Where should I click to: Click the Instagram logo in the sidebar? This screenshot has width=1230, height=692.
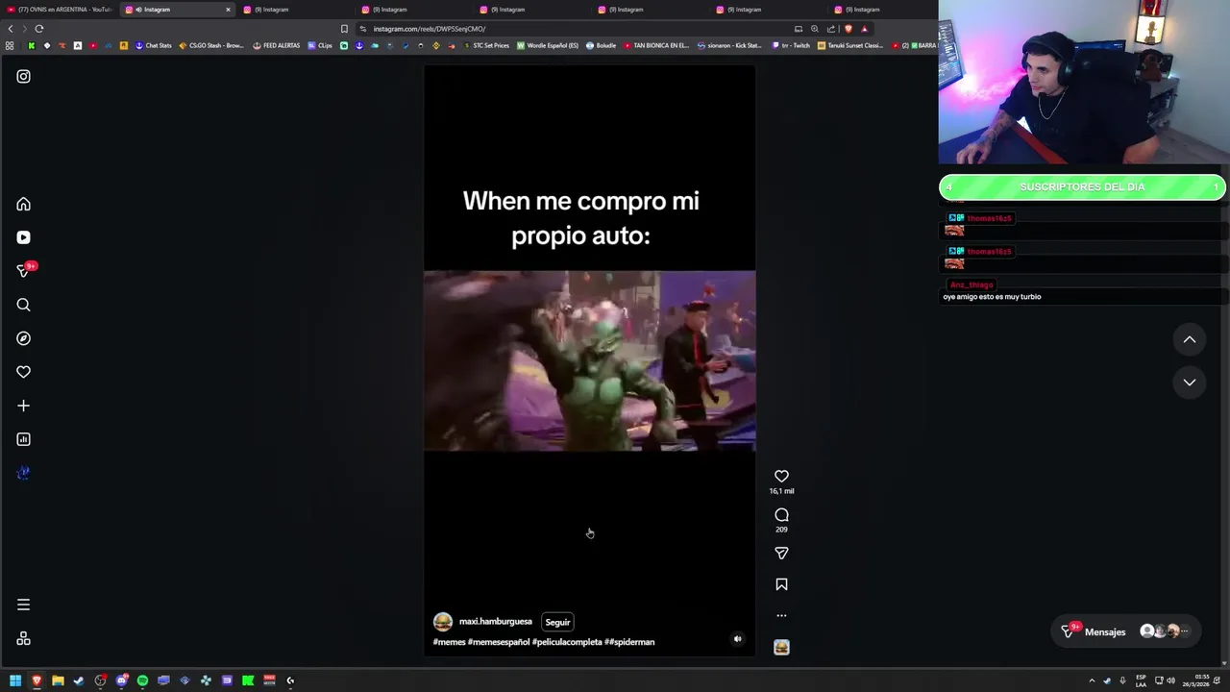pos(23,76)
